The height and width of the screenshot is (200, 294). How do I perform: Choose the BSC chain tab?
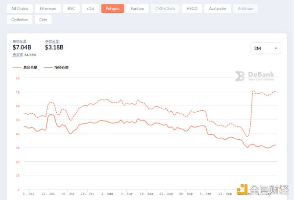tap(72, 8)
